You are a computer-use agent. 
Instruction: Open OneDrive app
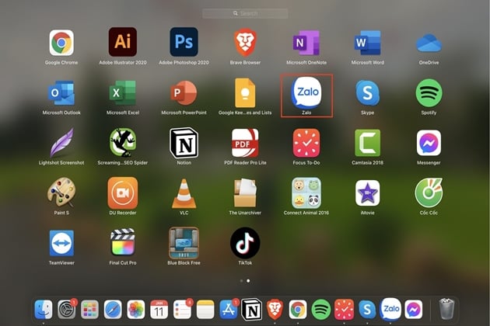[429, 43]
